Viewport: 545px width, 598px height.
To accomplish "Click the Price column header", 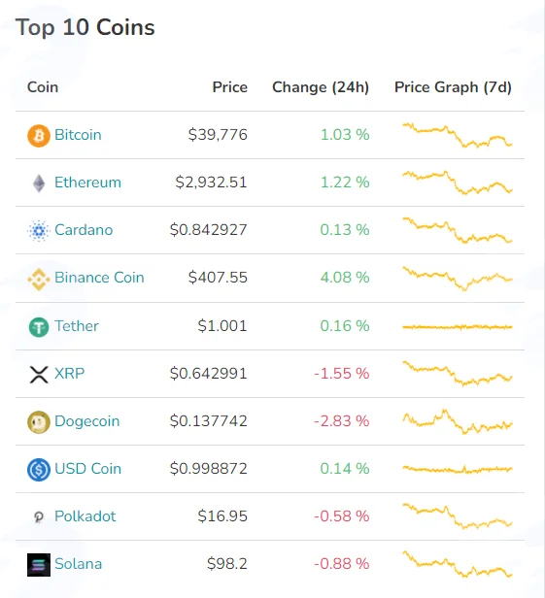I will 229,87.
